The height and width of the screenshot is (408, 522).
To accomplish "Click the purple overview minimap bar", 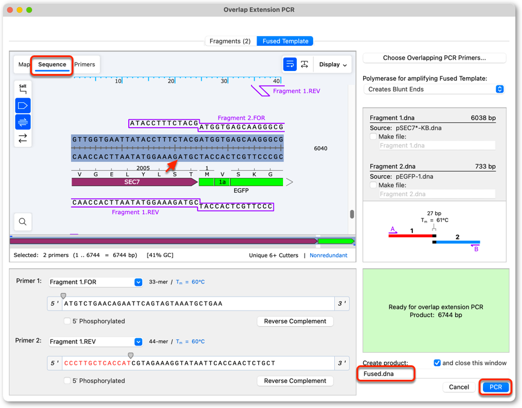I will [x=163, y=241].
